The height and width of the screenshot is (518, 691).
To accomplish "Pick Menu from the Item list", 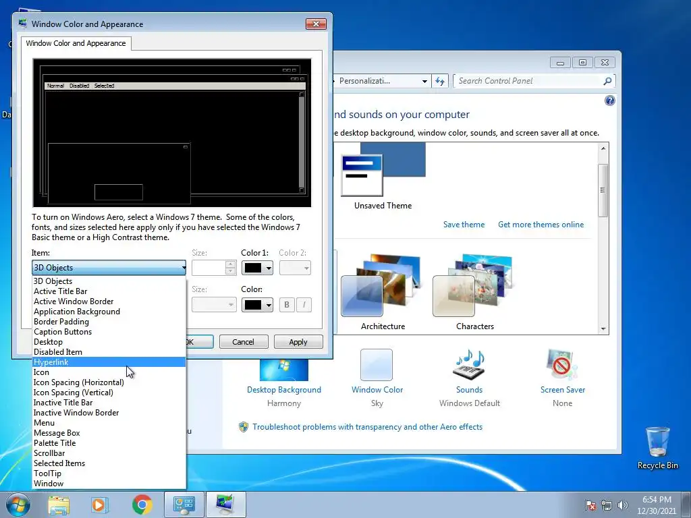I will [x=109, y=423].
